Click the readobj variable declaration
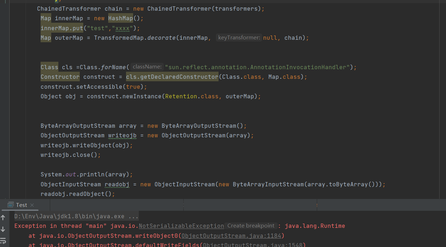Image resolution: width=446 pixels, height=247 pixels. click(117, 184)
